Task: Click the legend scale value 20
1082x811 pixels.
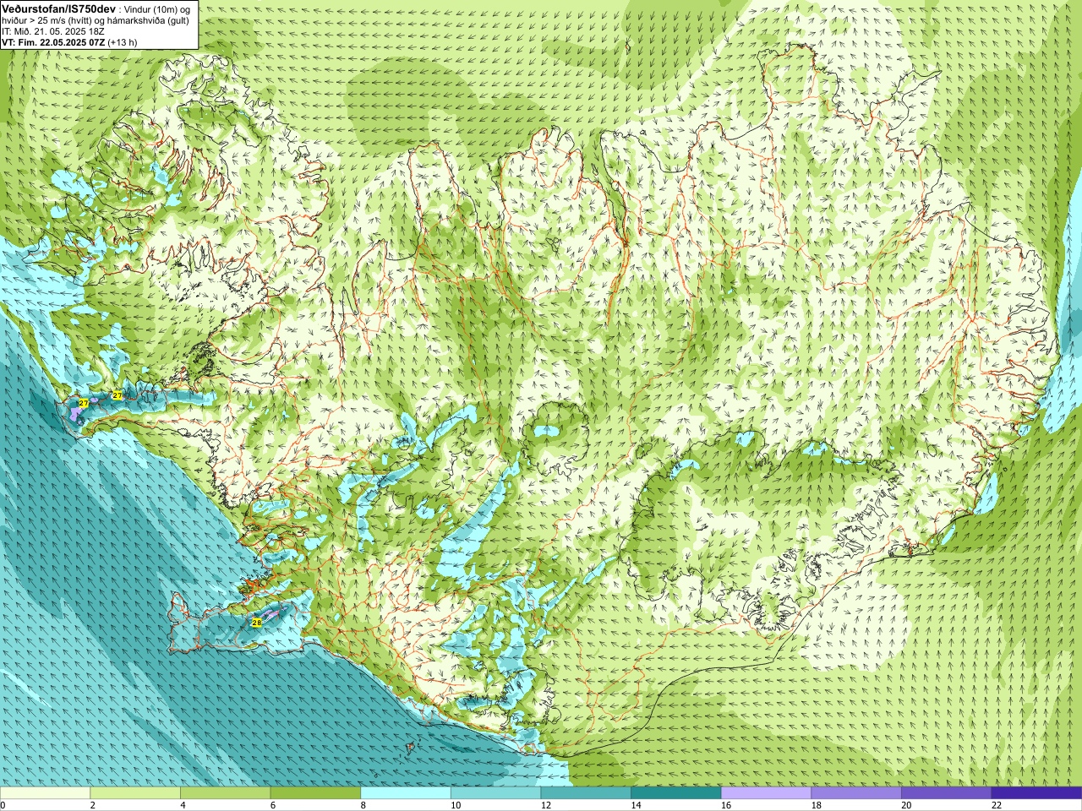Action: tap(906, 805)
